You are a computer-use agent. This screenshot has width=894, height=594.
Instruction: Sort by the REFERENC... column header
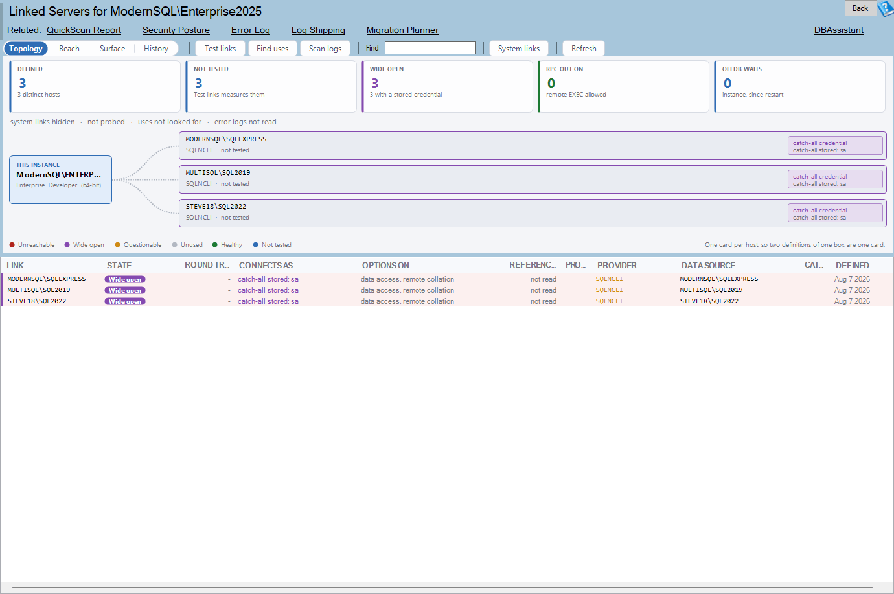tap(533, 265)
